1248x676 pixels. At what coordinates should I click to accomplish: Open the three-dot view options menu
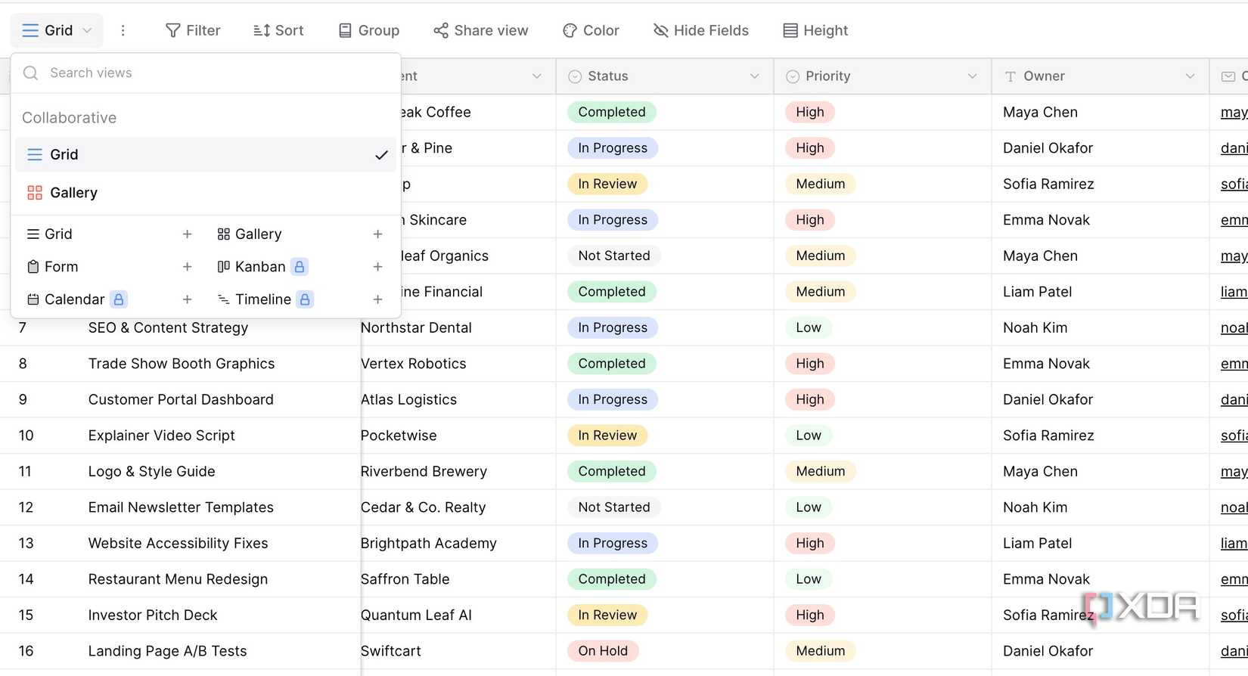[123, 30]
